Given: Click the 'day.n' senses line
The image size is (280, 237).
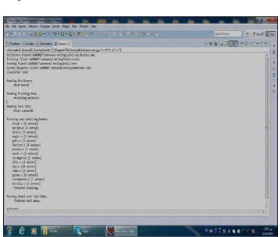Looking at the screenshot, I should [x=24, y=167].
